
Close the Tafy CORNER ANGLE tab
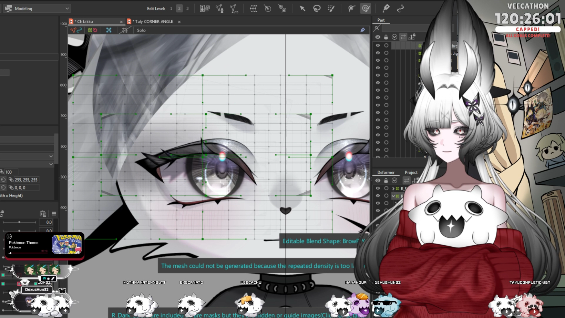(179, 22)
